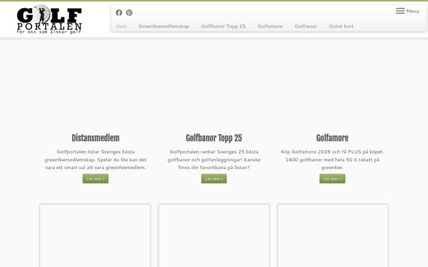Open the Greenfeemedlemskap menu item
The width and height of the screenshot is (428, 267).
tap(164, 26)
